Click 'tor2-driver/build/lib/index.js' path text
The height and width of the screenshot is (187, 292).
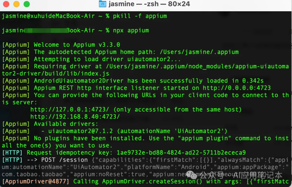click(x=55, y=73)
